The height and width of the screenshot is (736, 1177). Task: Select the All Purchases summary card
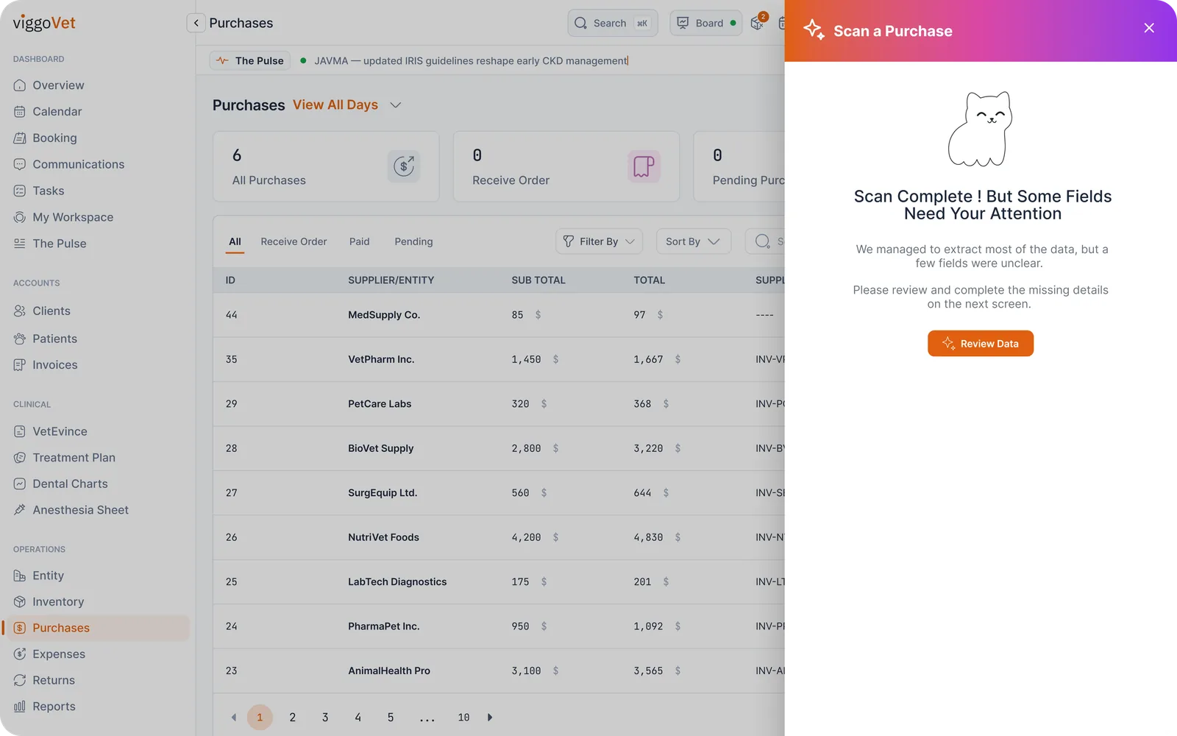click(x=326, y=166)
